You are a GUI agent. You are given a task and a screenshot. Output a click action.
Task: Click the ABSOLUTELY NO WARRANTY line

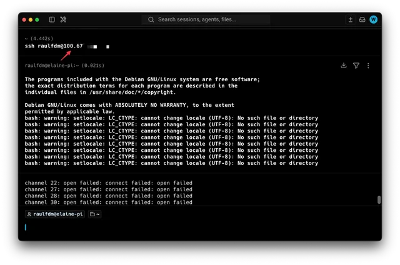coord(129,105)
